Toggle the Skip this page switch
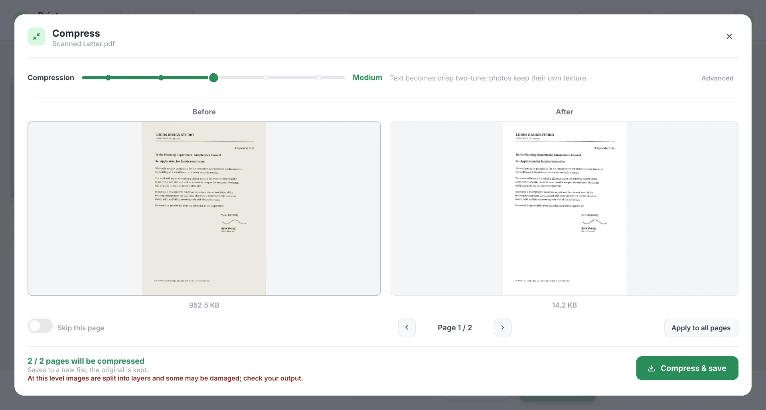The image size is (766, 410). point(40,326)
